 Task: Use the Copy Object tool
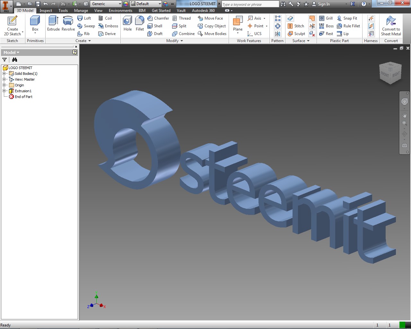212,26
